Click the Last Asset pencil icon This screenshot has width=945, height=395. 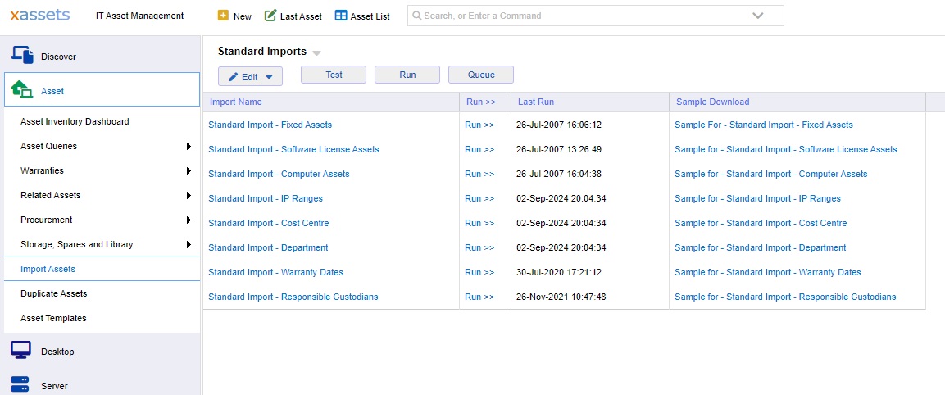pyautogui.click(x=270, y=16)
